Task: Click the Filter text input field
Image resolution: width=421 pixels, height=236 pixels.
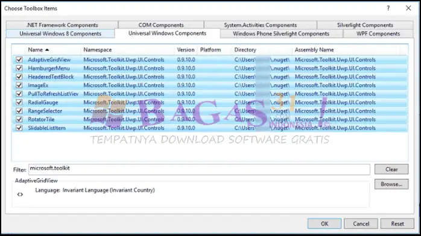Action: 199,169
